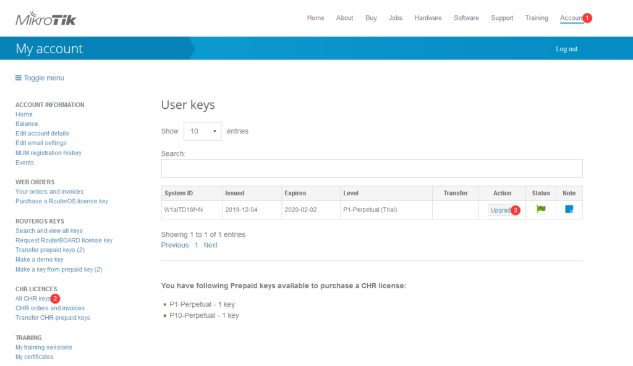Open the Jobs menu item
The image size is (633, 366).
pyautogui.click(x=395, y=18)
